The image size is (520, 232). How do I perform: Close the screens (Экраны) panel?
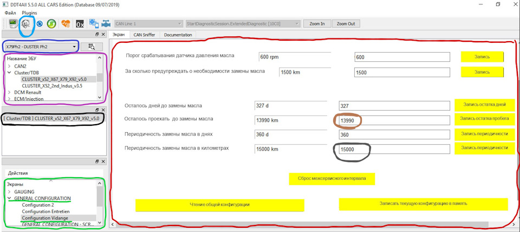pyautogui.click(x=103, y=162)
